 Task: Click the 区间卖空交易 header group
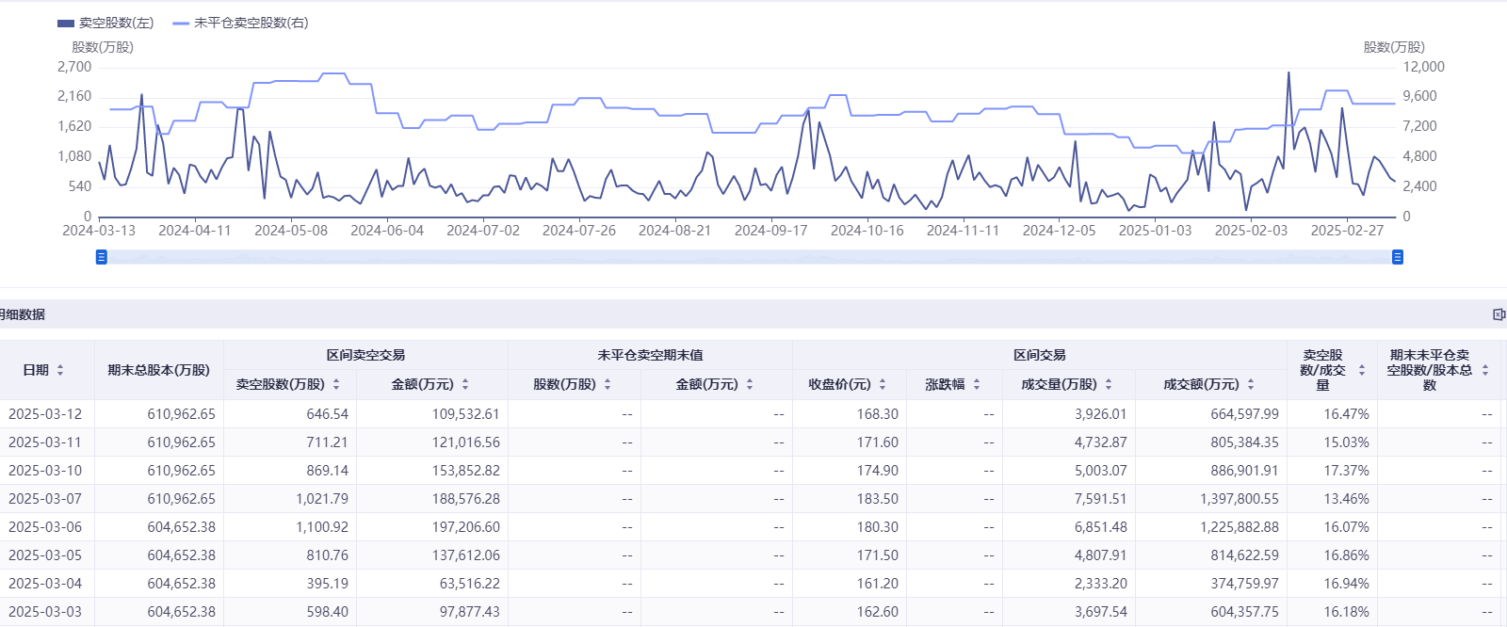pyautogui.click(x=365, y=355)
